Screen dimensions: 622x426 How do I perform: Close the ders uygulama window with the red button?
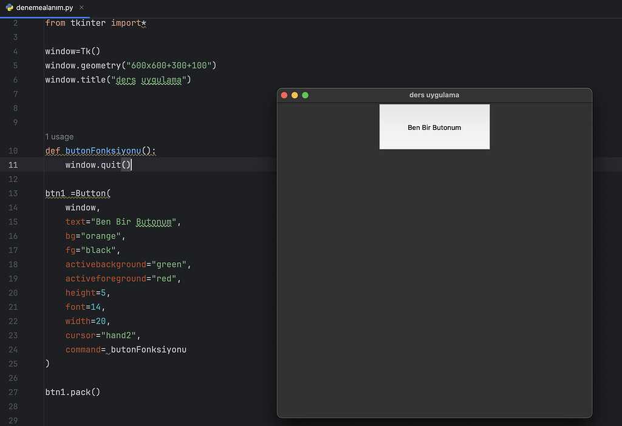coord(284,95)
